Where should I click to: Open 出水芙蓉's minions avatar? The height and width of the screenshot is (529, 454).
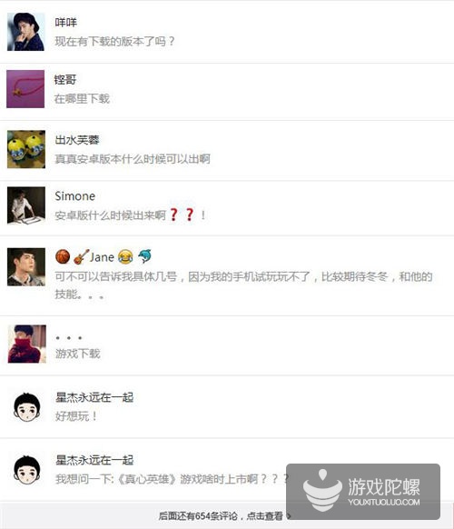tap(26, 149)
